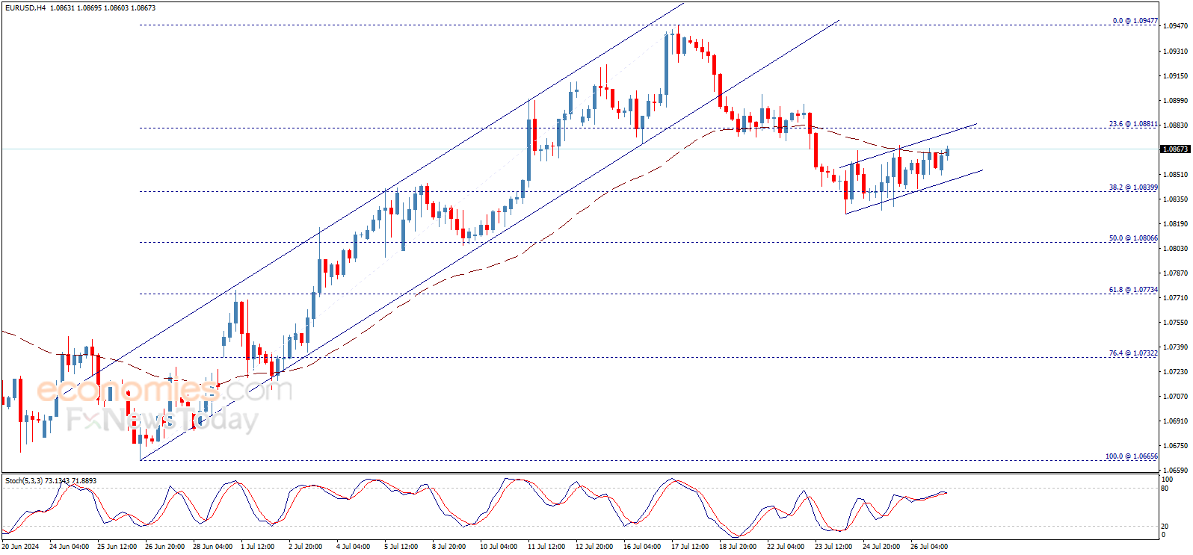Image resolution: width=1193 pixels, height=555 pixels.
Task: Select price axis value 1.07230
Action: (1176, 372)
